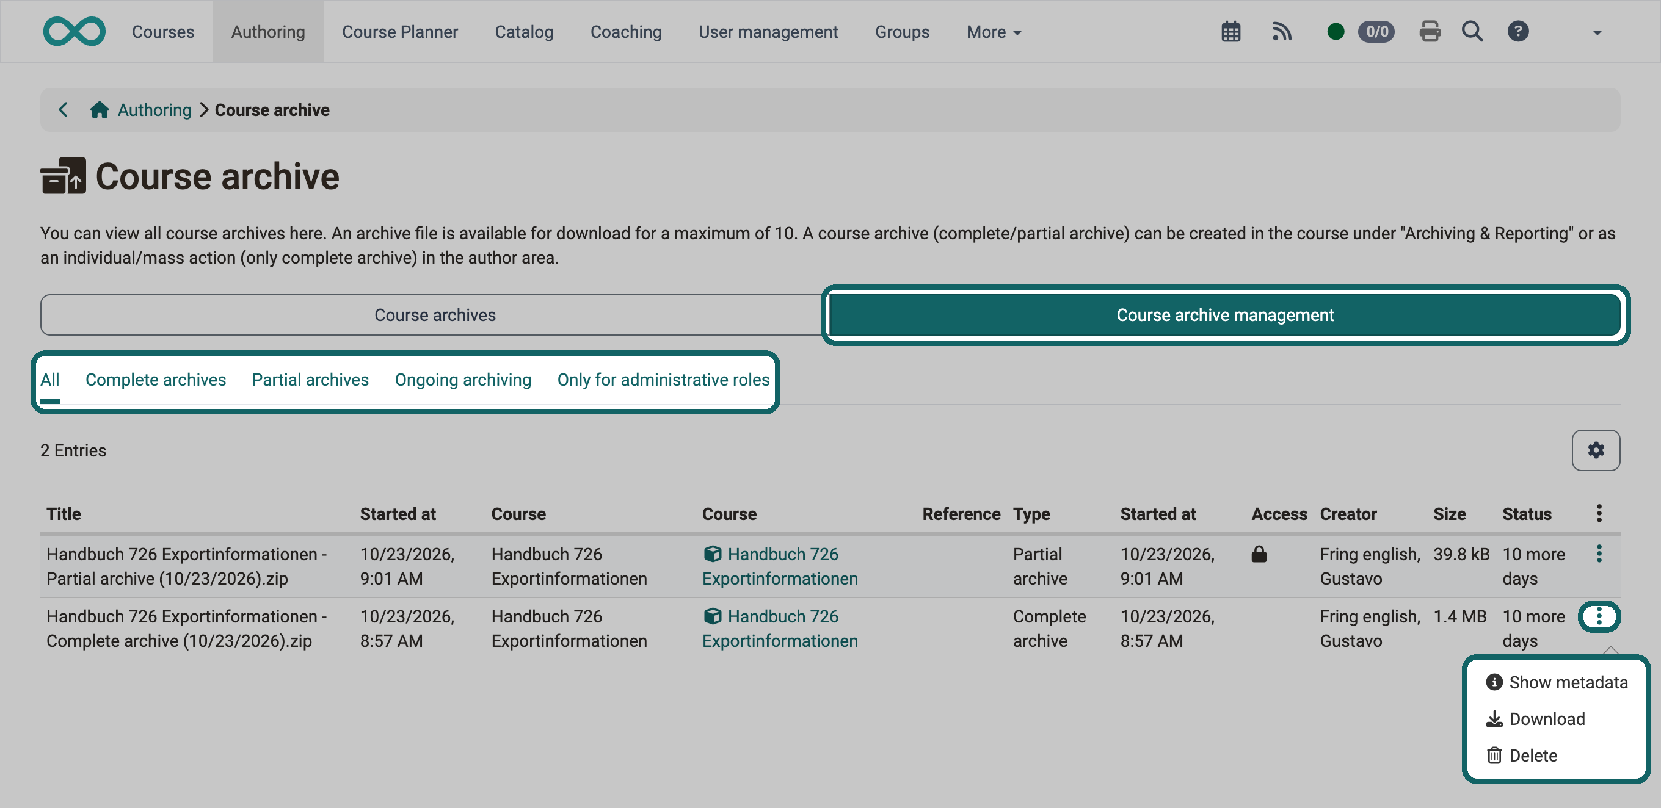The height and width of the screenshot is (808, 1661).
Task: Switch to the Course archives segment
Action: click(435, 315)
